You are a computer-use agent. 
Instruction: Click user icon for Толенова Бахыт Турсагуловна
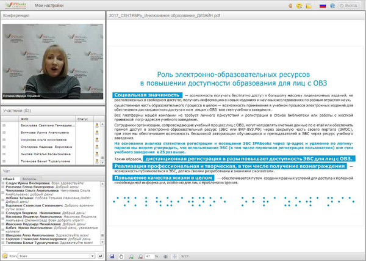pos(97,161)
